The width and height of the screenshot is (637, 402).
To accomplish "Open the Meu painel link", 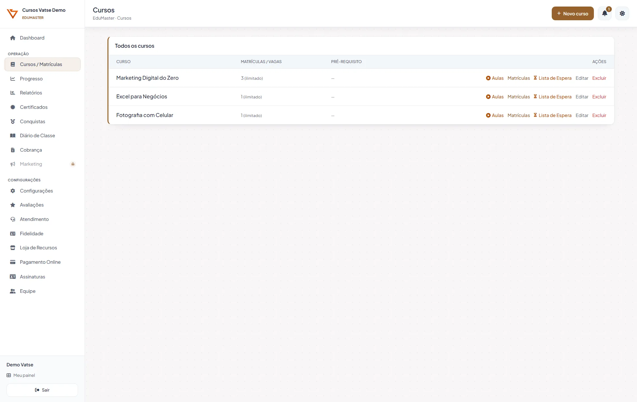I will [21, 375].
